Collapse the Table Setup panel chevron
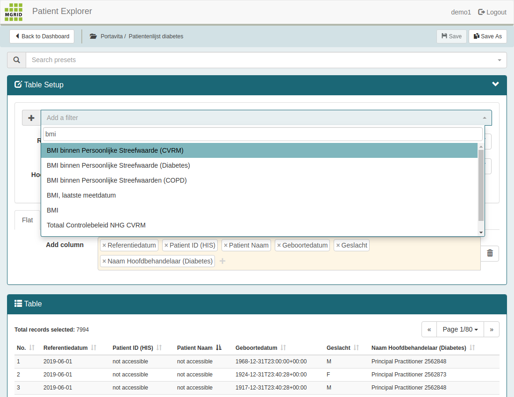The image size is (514, 397). [x=495, y=84]
